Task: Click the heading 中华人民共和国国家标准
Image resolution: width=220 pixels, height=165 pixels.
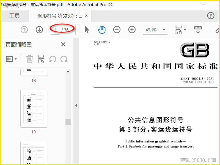Action: [156, 66]
